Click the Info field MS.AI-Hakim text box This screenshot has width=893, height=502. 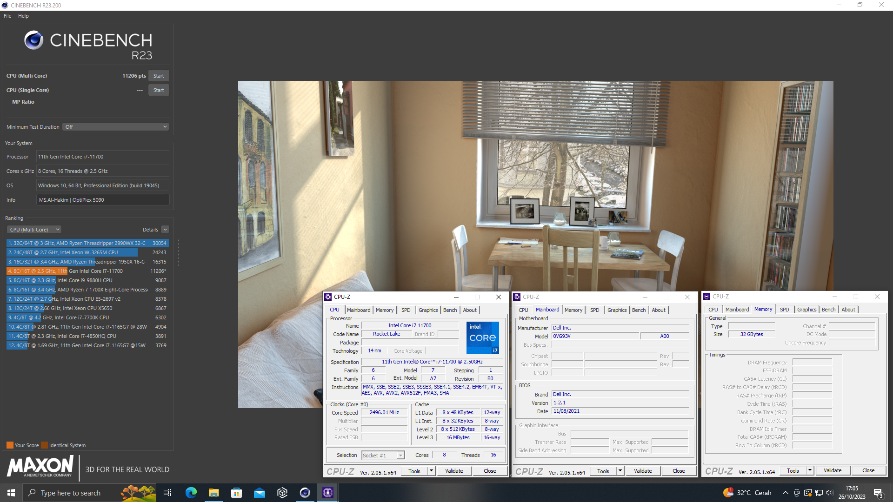coord(103,200)
